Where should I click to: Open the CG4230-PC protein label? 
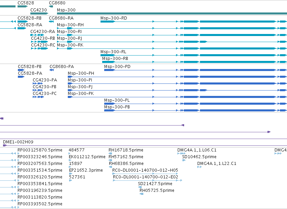[x=45, y=94]
